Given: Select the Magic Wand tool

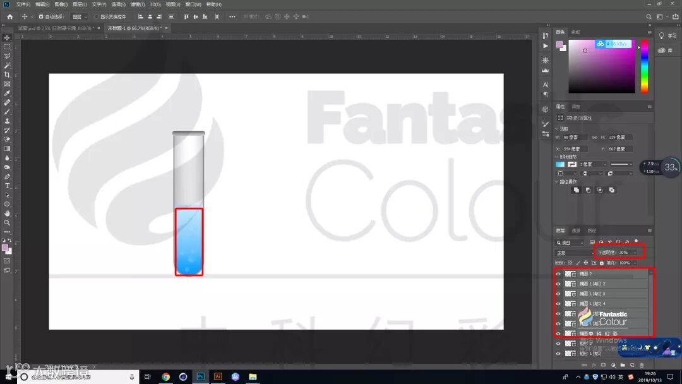Looking at the screenshot, I should pyautogui.click(x=7, y=66).
